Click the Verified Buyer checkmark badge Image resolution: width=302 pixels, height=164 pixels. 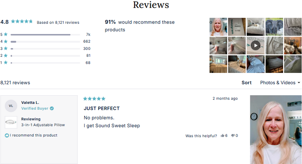point(52,108)
